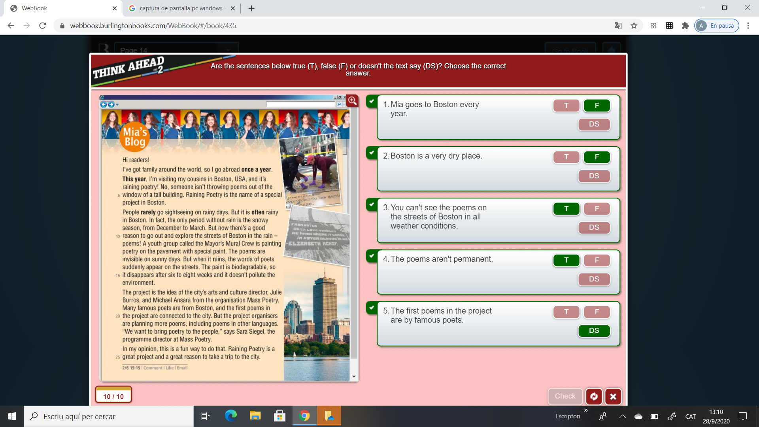Bookmark this page with the star icon
This screenshot has height=427, width=759.
tap(634, 26)
